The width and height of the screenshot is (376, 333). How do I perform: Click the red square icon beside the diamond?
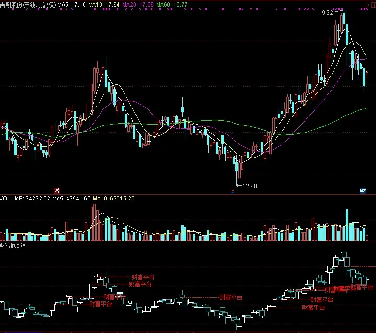374,5
